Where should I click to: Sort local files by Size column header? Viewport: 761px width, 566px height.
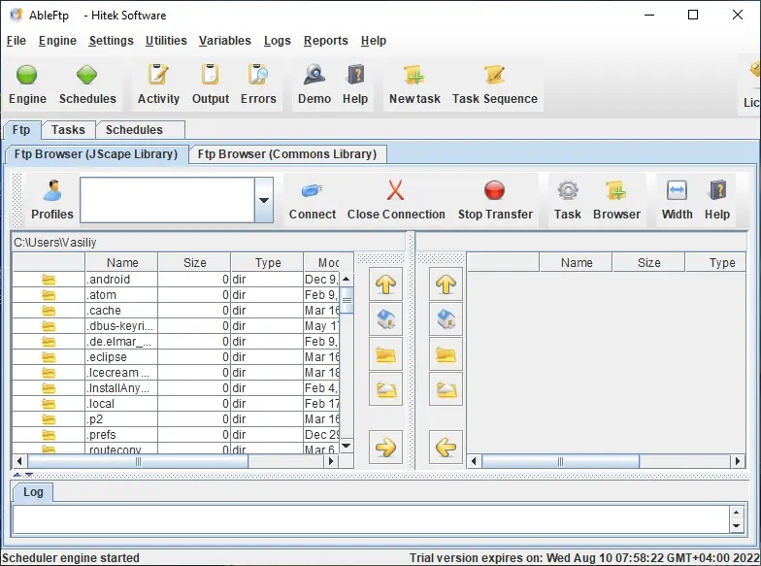pos(194,262)
